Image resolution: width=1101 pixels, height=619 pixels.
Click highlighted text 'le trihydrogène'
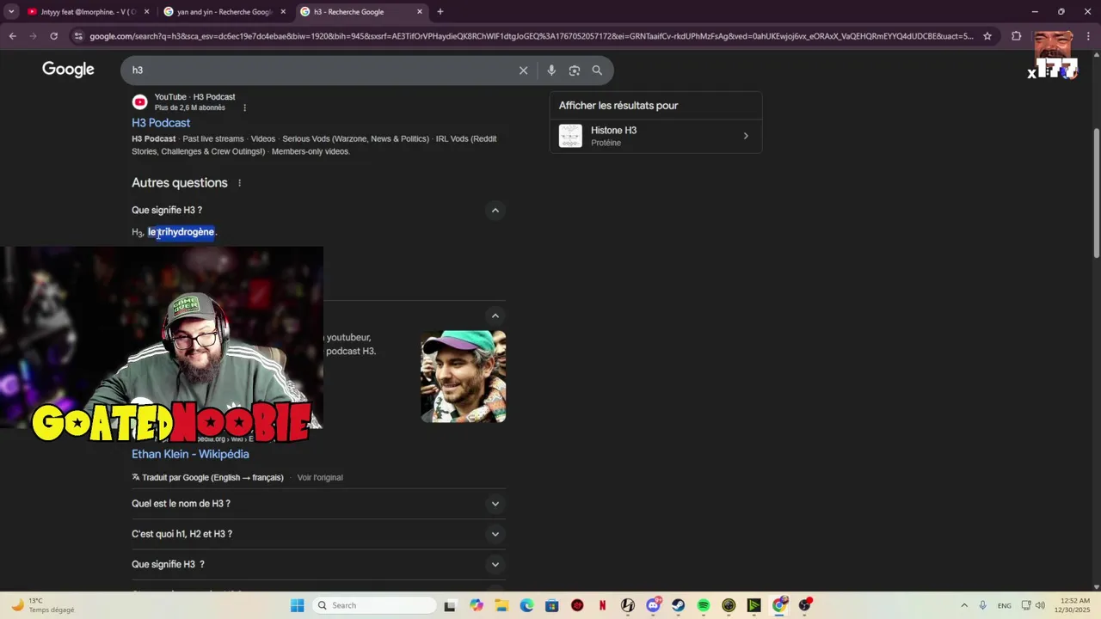[x=181, y=232]
